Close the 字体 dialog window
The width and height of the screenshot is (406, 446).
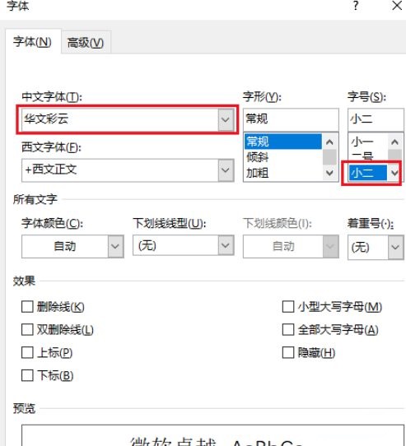point(397,6)
